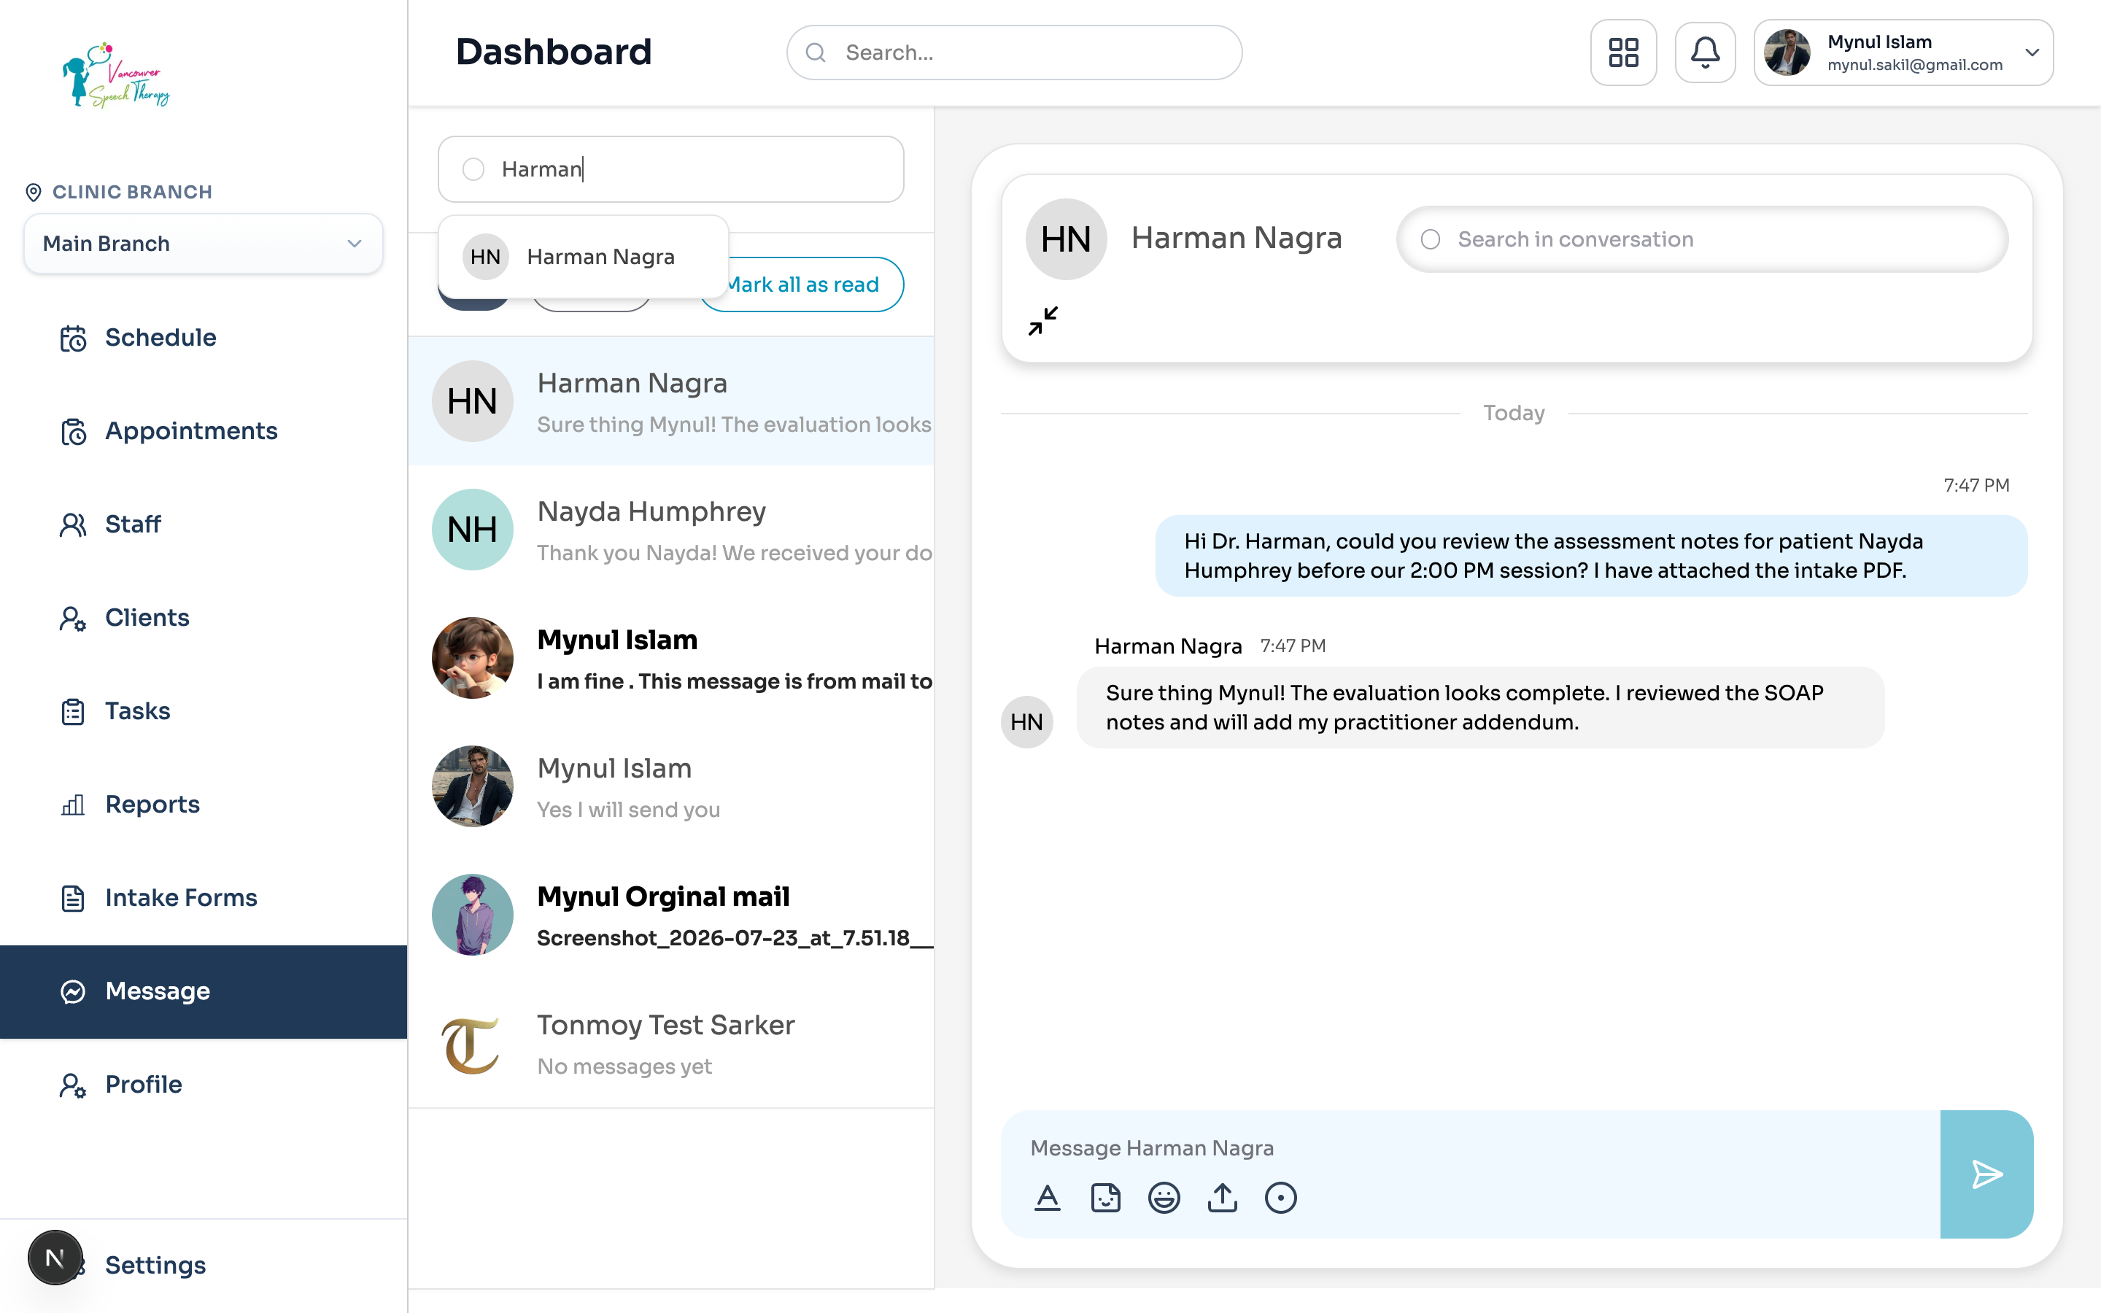2101x1313 pixels.
Task: Open conversation 'I am fine . This message'
Action: pos(672,658)
